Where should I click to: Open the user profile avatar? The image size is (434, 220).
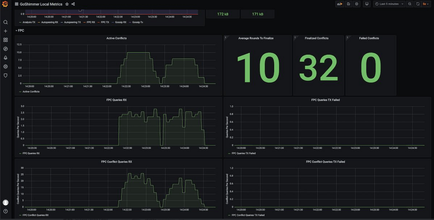[5, 202]
